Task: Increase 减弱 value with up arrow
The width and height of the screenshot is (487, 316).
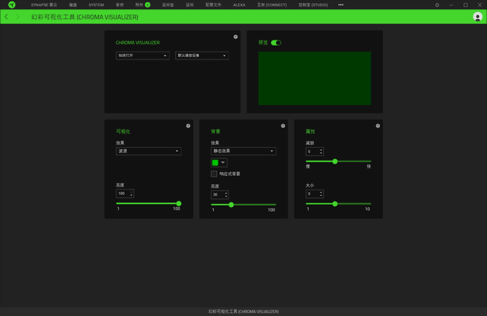Action: coord(321,150)
